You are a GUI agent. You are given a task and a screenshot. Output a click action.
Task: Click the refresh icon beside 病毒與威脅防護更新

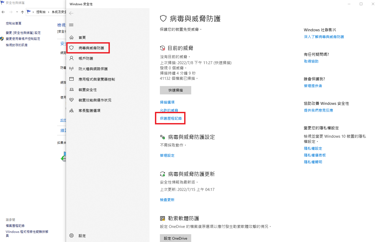pos(163,174)
